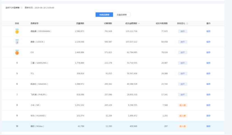Open the trend link for Midea row
The height and width of the screenshot is (135, 232).
click(208, 126)
